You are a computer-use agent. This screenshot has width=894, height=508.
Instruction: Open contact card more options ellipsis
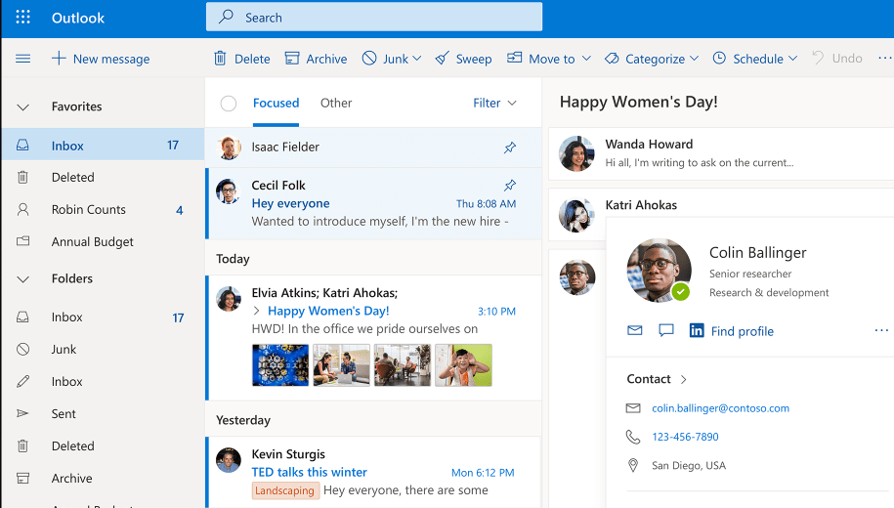click(881, 330)
